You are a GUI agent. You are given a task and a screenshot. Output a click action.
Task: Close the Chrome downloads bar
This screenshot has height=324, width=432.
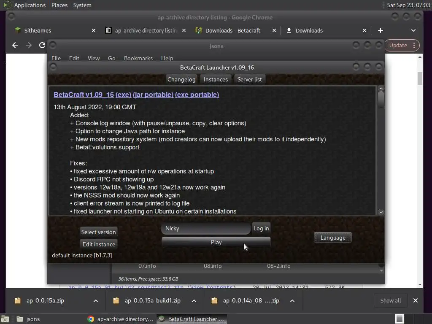pos(416,300)
